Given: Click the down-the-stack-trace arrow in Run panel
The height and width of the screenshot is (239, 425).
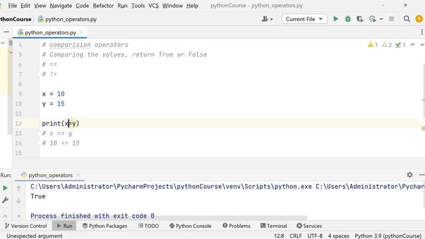Looking at the screenshot, I should point(19,200).
